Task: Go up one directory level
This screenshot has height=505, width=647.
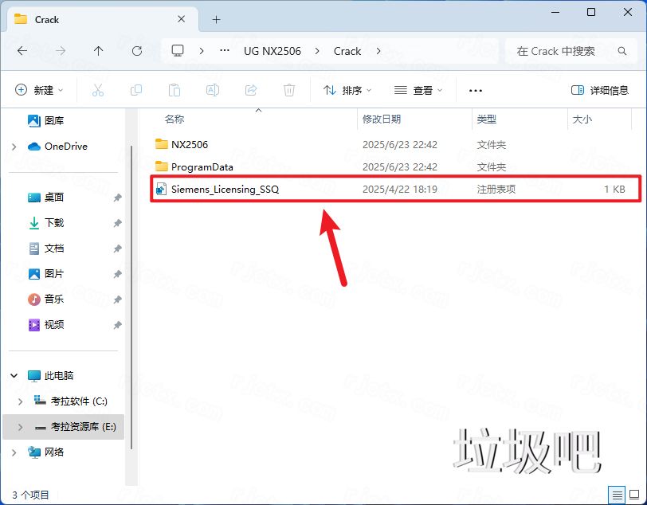Action: tap(98, 51)
